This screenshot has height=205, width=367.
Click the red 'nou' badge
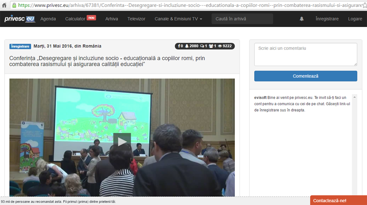pos(91,18)
